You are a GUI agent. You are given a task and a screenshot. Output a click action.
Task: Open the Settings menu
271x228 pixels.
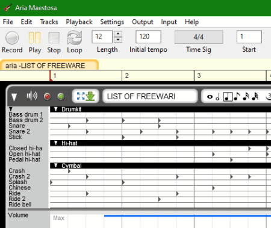pos(112,22)
